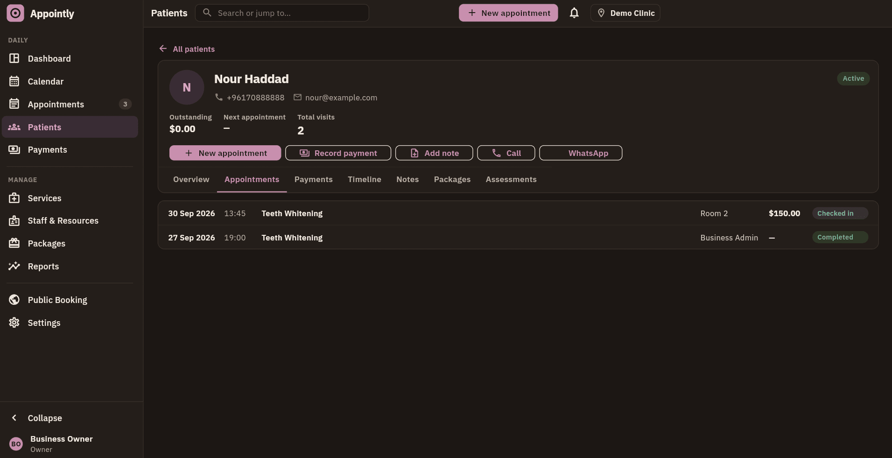Open the Packages sidebar icon
The image size is (892, 458).
coord(14,243)
